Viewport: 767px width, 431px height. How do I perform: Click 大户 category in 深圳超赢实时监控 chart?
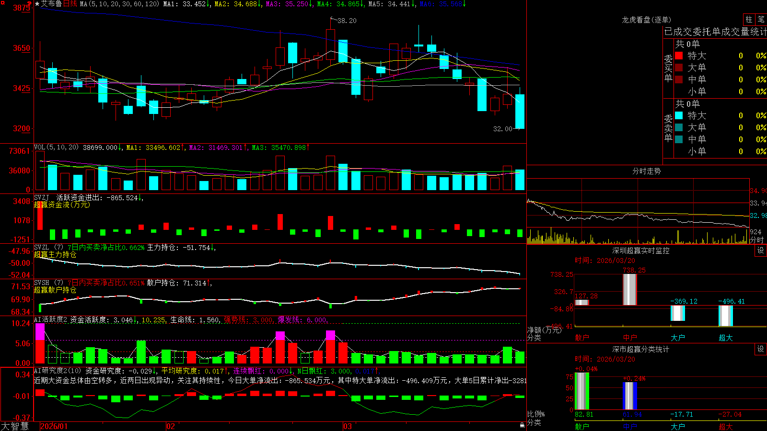pyautogui.click(x=678, y=338)
